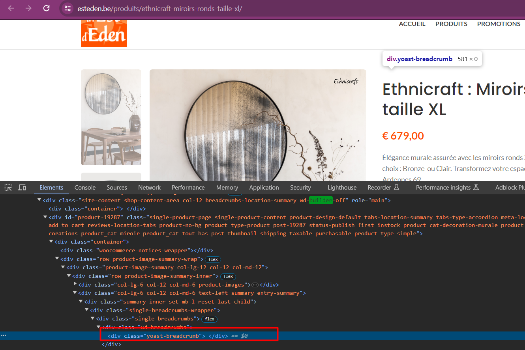This screenshot has width=525, height=350.
Task: Switch to the Security tab
Action: coord(300,188)
